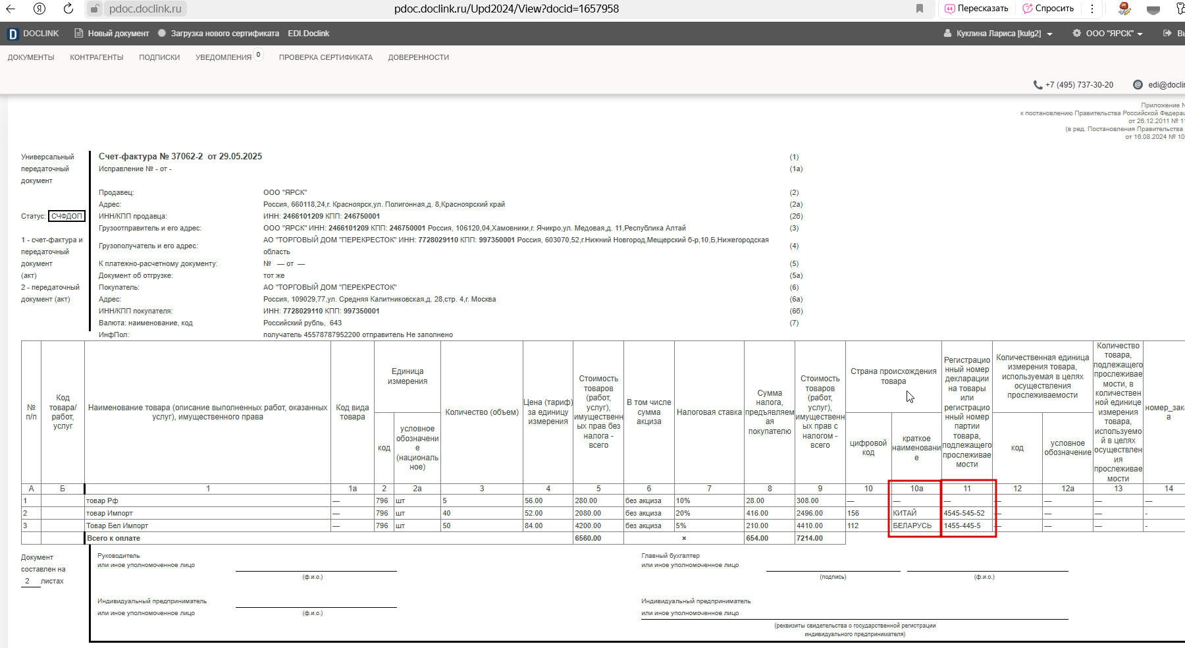Go back with the browser back arrow
This screenshot has height=648, width=1185.
click(x=11, y=9)
